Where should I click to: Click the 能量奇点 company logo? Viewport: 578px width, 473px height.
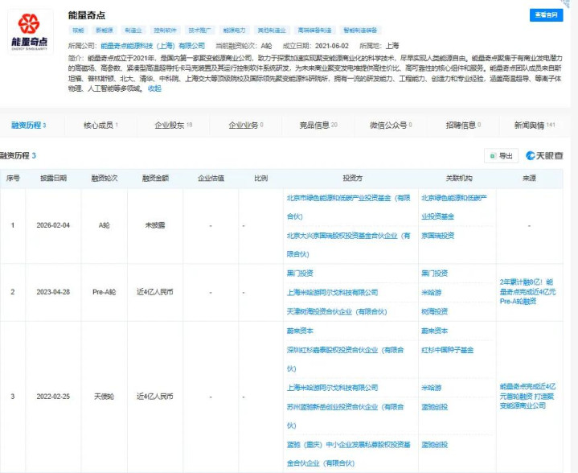(x=30, y=32)
